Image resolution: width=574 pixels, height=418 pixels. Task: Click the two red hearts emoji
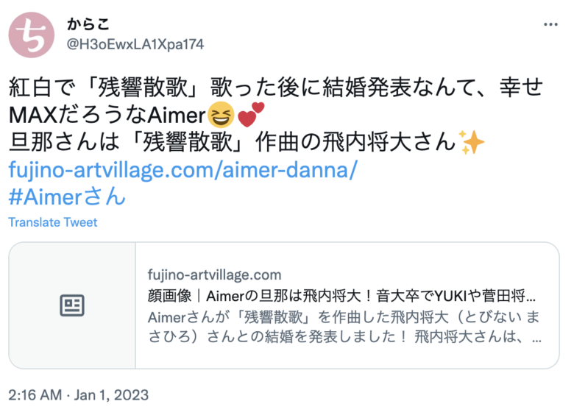[x=251, y=115]
